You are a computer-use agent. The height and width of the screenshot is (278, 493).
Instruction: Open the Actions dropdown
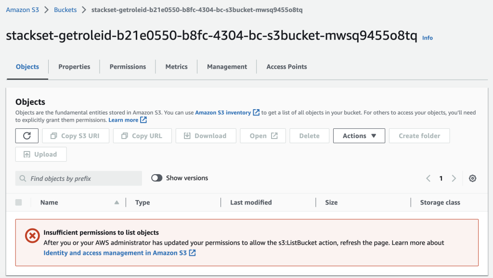[x=359, y=136]
